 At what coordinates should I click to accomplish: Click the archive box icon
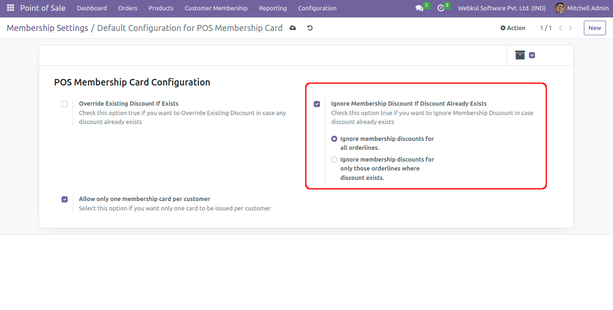520,55
